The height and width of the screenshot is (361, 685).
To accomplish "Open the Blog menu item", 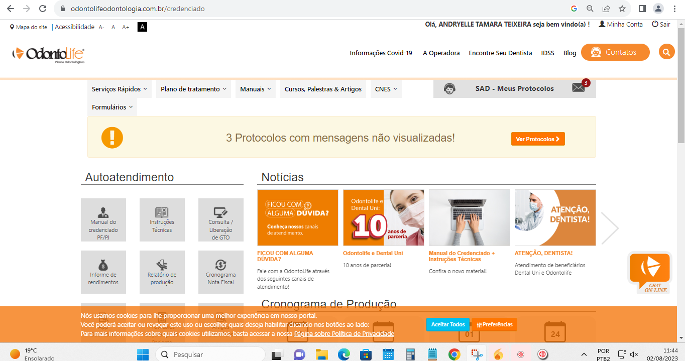I will (x=569, y=53).
